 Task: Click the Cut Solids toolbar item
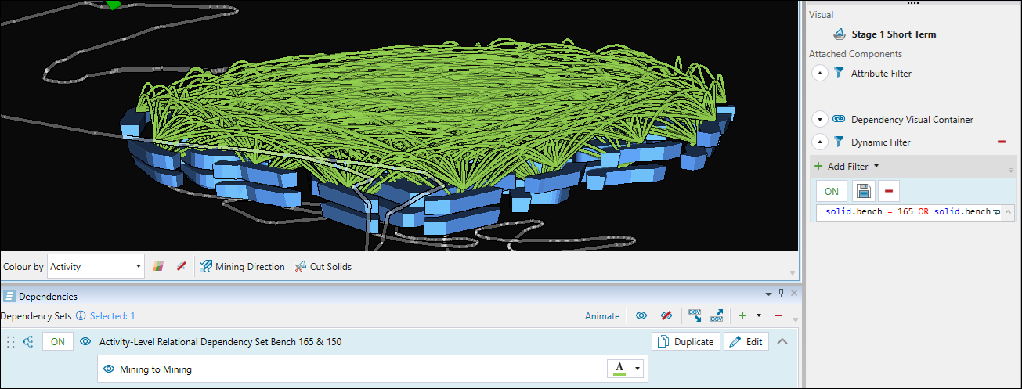[323, 266]
